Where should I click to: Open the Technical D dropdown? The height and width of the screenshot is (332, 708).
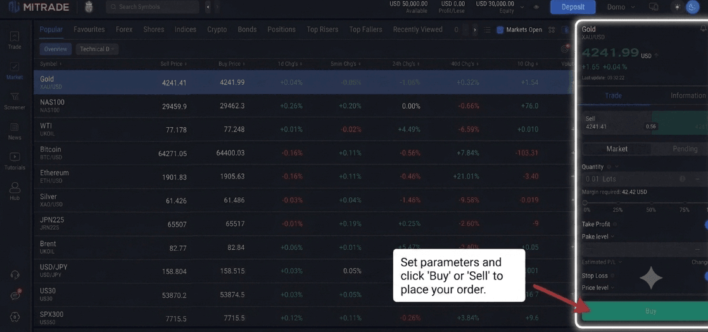[x=97, y=49]
